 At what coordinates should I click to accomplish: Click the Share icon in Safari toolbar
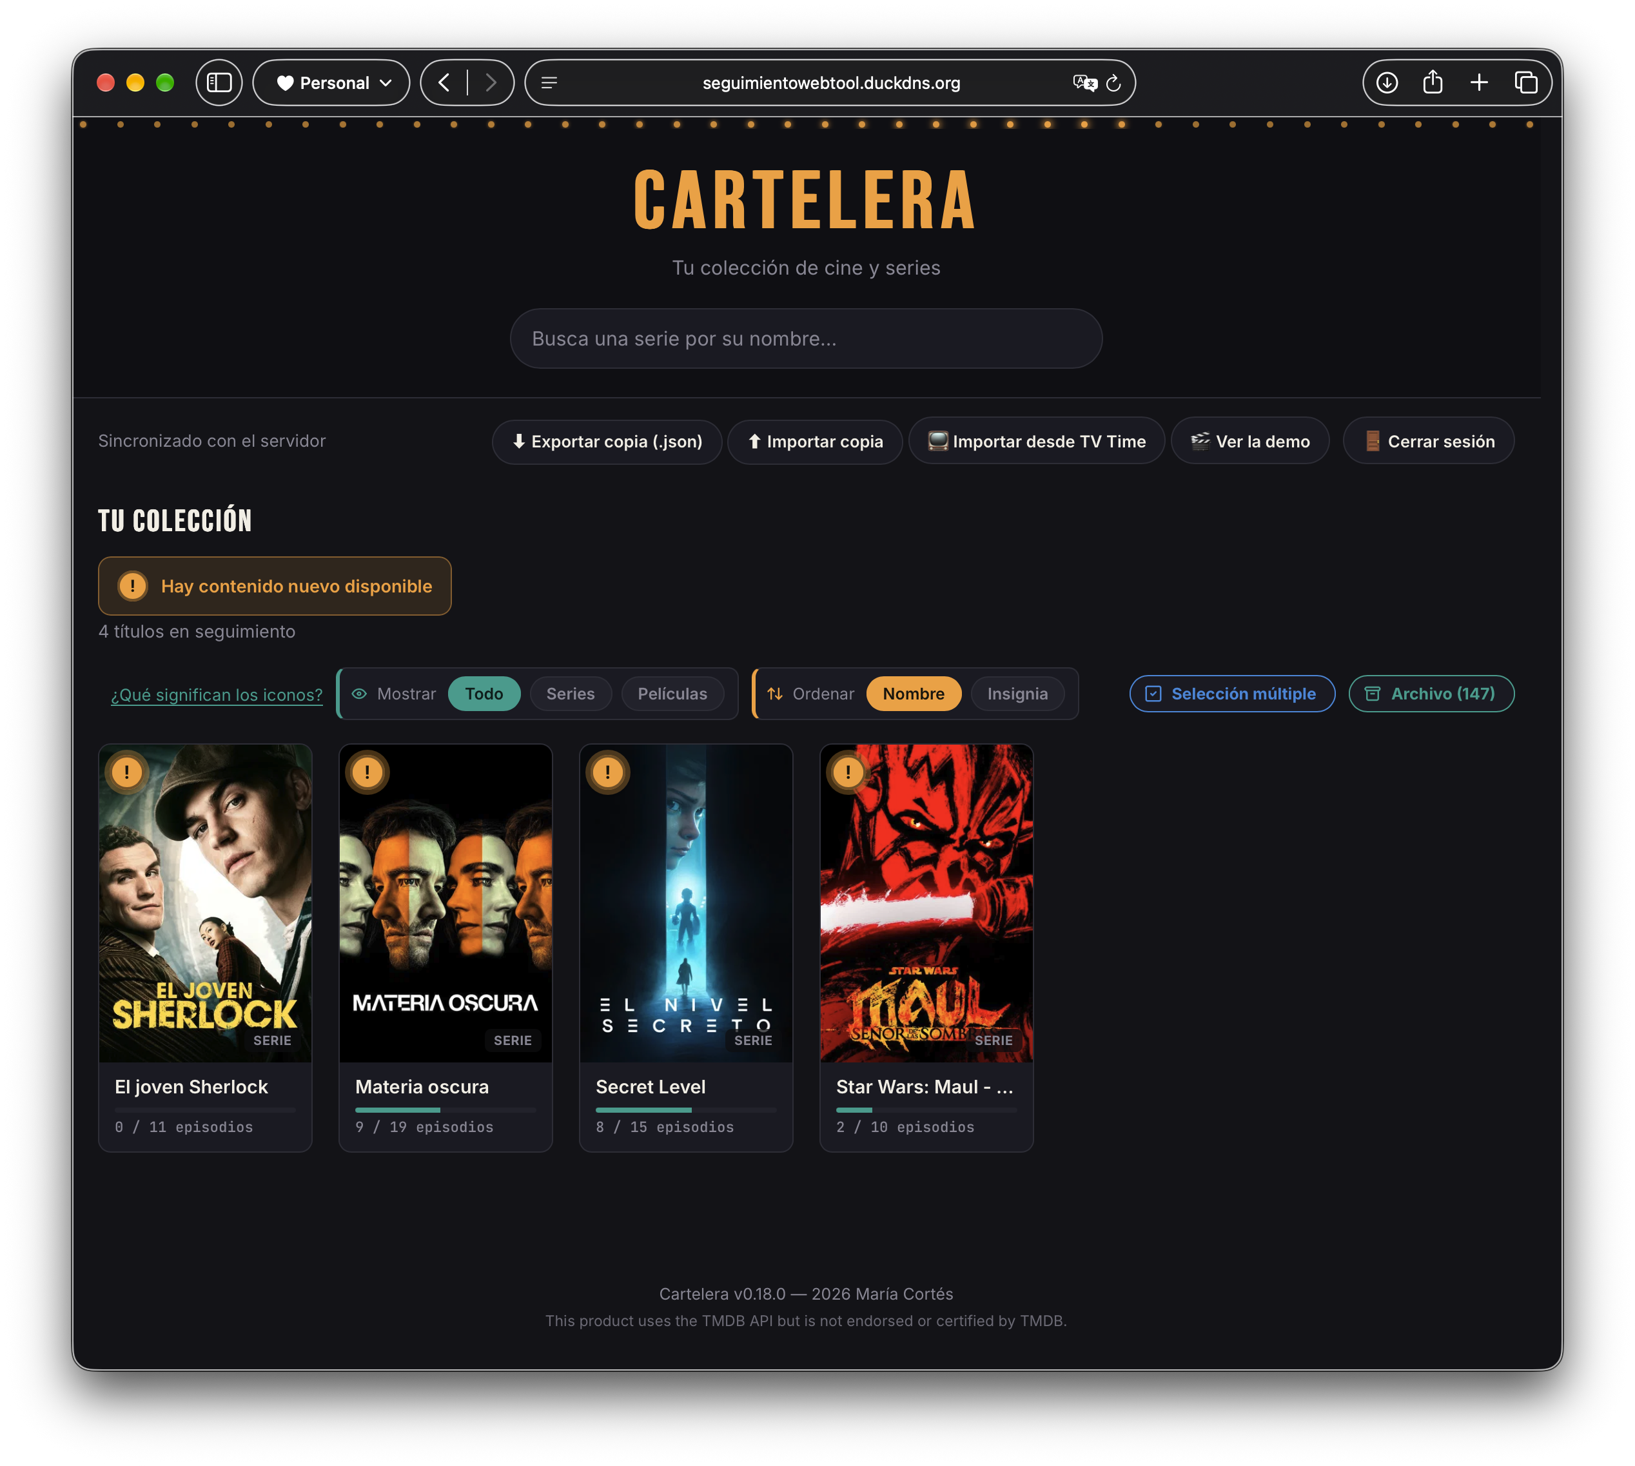pos(1433,82)
